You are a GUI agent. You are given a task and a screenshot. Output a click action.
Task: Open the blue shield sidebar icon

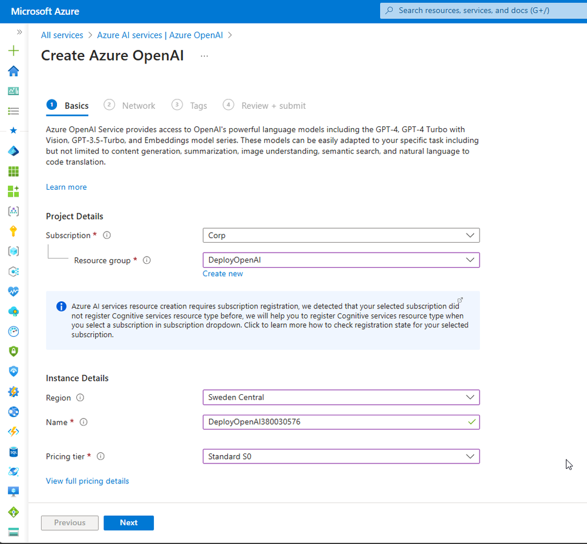(14, 371)
